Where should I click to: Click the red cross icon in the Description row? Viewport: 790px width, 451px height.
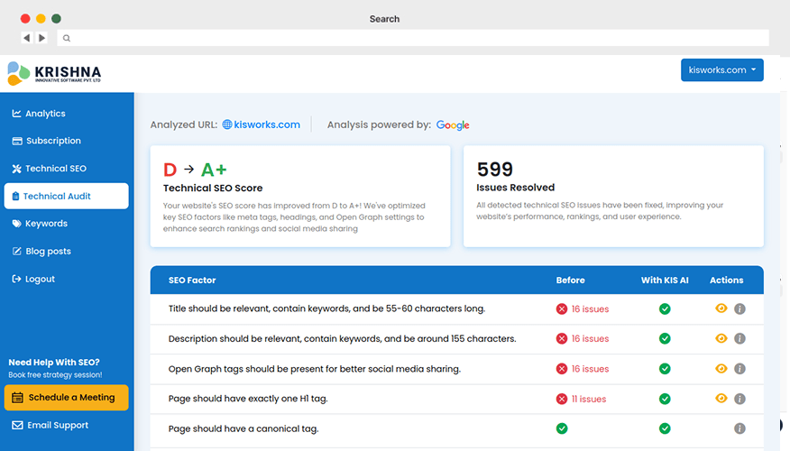562,338
